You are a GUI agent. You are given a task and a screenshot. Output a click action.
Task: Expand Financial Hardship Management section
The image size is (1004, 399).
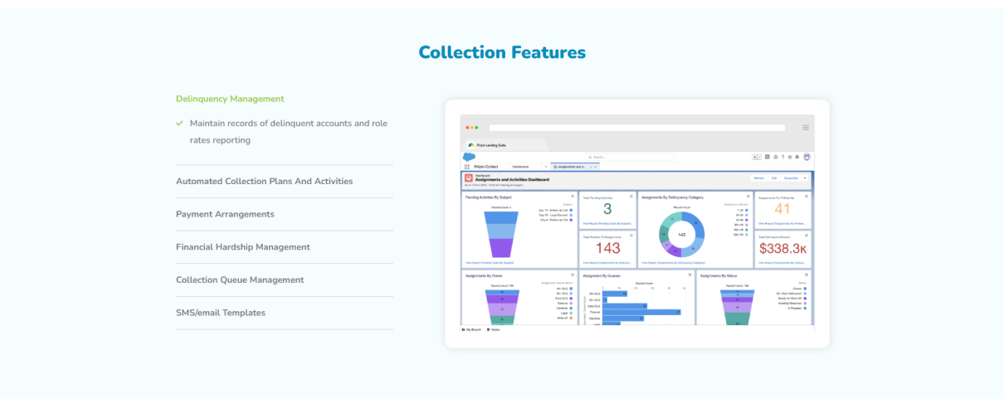242,247
